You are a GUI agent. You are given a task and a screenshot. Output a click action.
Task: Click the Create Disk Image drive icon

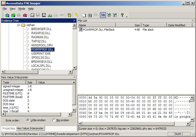32,15
